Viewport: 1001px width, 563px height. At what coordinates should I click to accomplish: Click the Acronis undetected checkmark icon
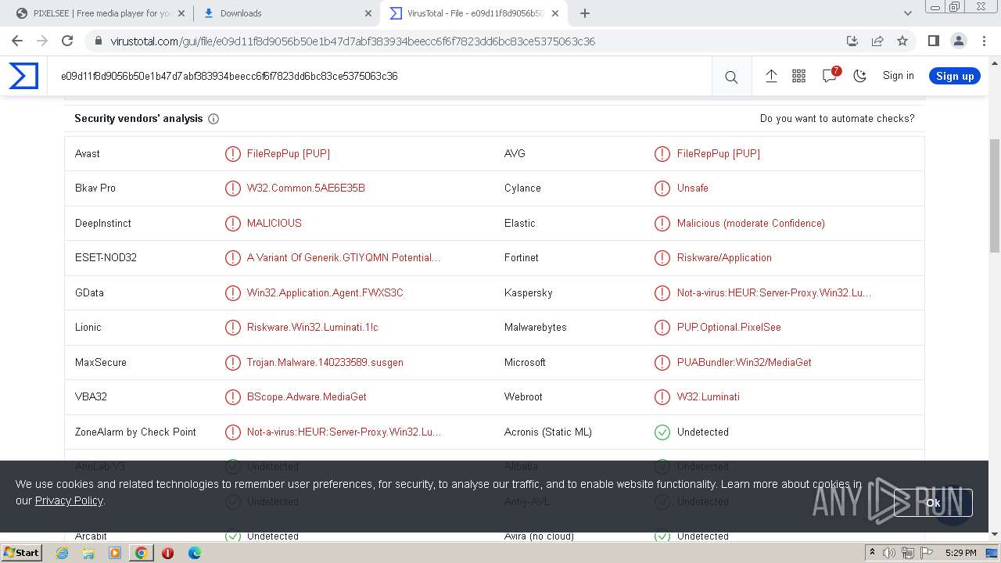(x=662, y=432)
